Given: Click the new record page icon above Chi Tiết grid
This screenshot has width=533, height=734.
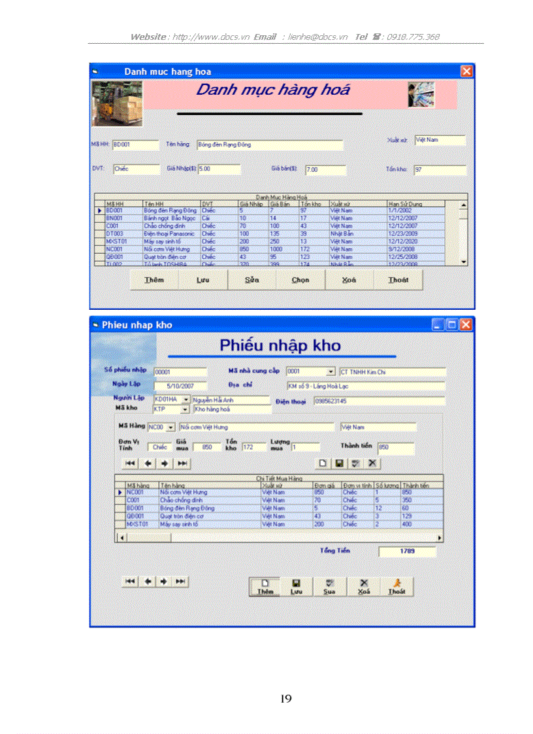Looking at the screenshot, I should click(323, 463).
